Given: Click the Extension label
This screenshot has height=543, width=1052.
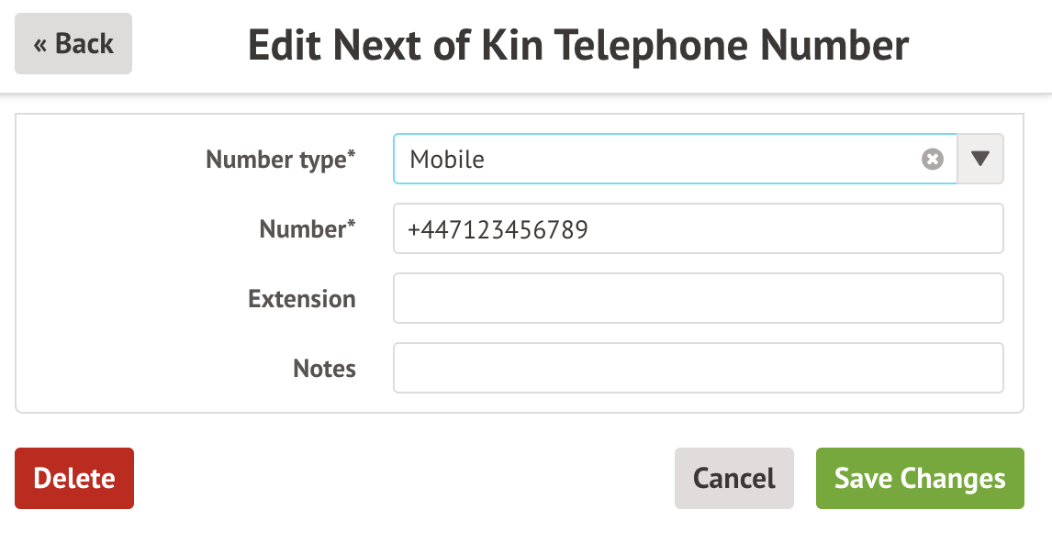Looking at the screenshot, I should 302,298.
